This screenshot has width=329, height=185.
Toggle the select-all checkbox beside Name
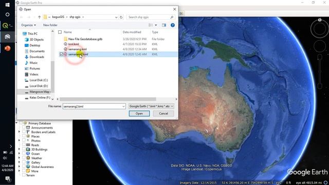click(x=60, y=32)
